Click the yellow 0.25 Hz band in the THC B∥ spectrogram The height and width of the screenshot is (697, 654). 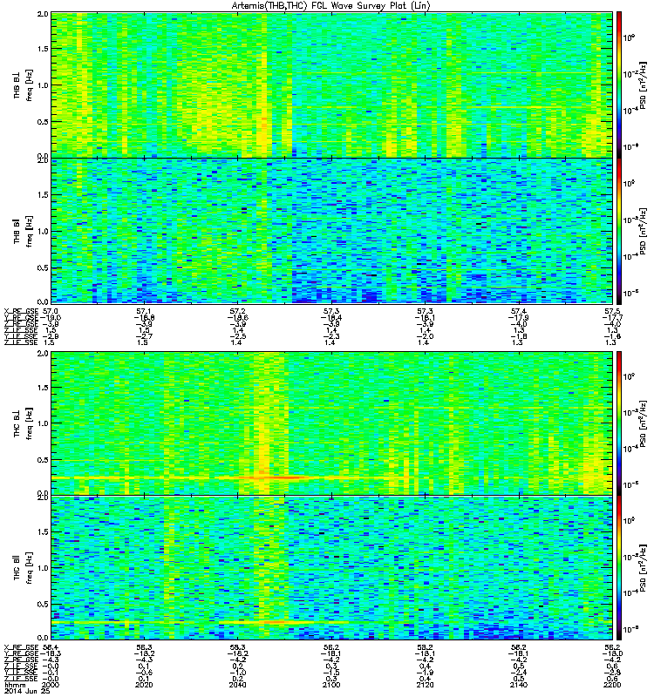coord(201,622)
